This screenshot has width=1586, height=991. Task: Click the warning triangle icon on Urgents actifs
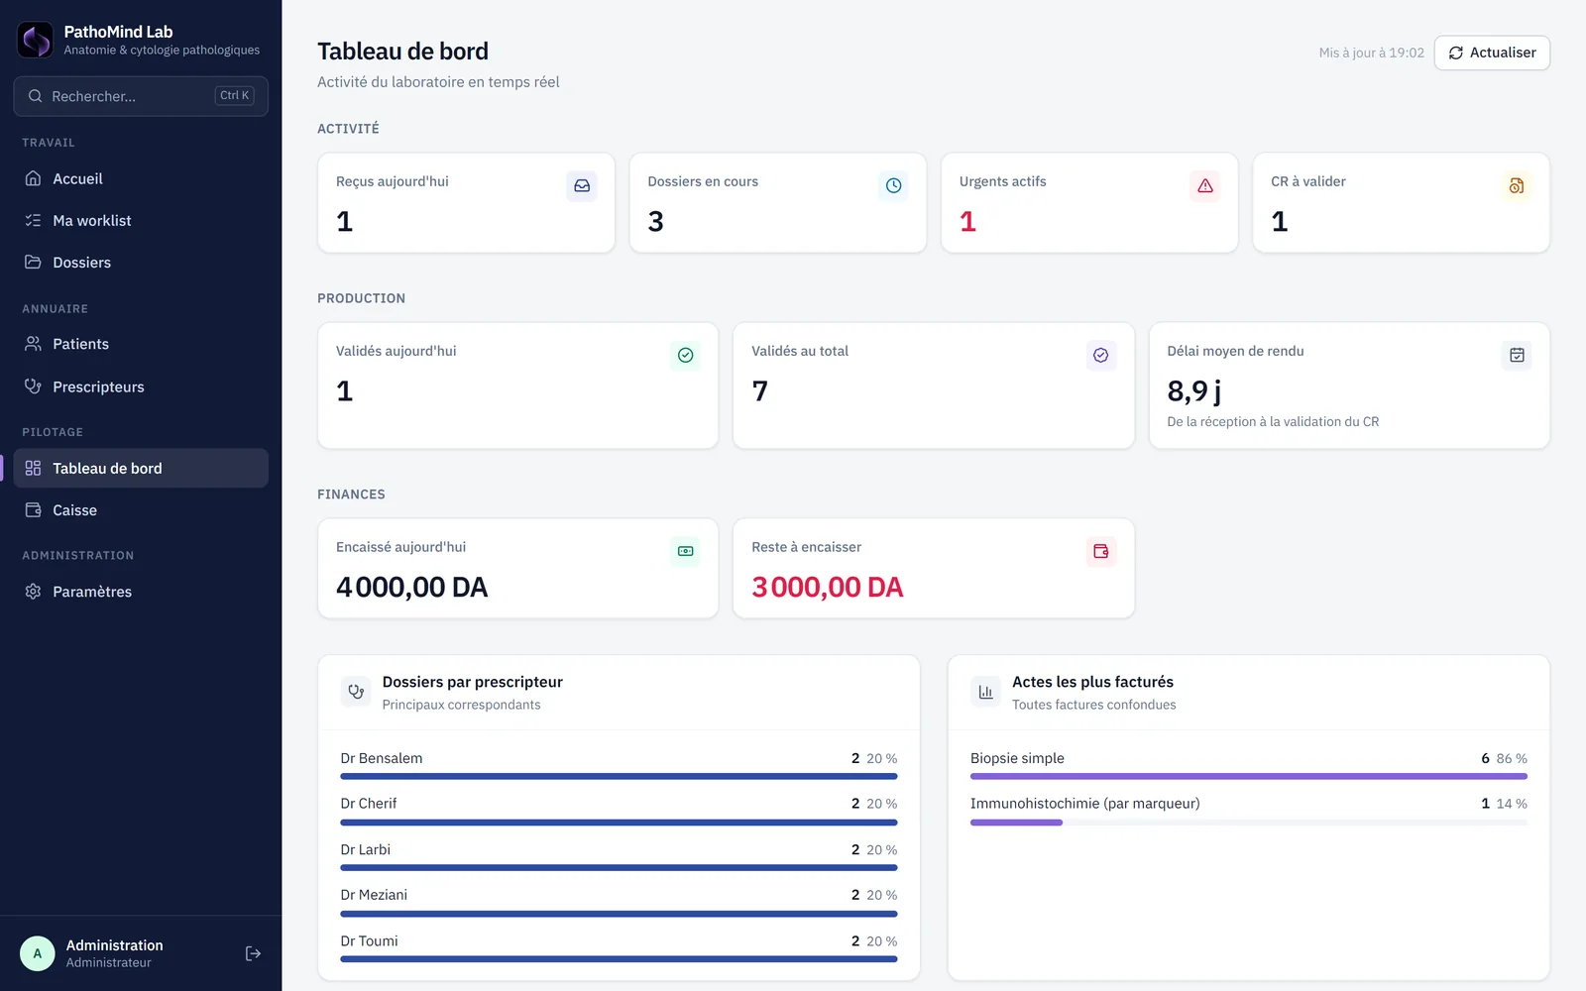(1205, 185)
